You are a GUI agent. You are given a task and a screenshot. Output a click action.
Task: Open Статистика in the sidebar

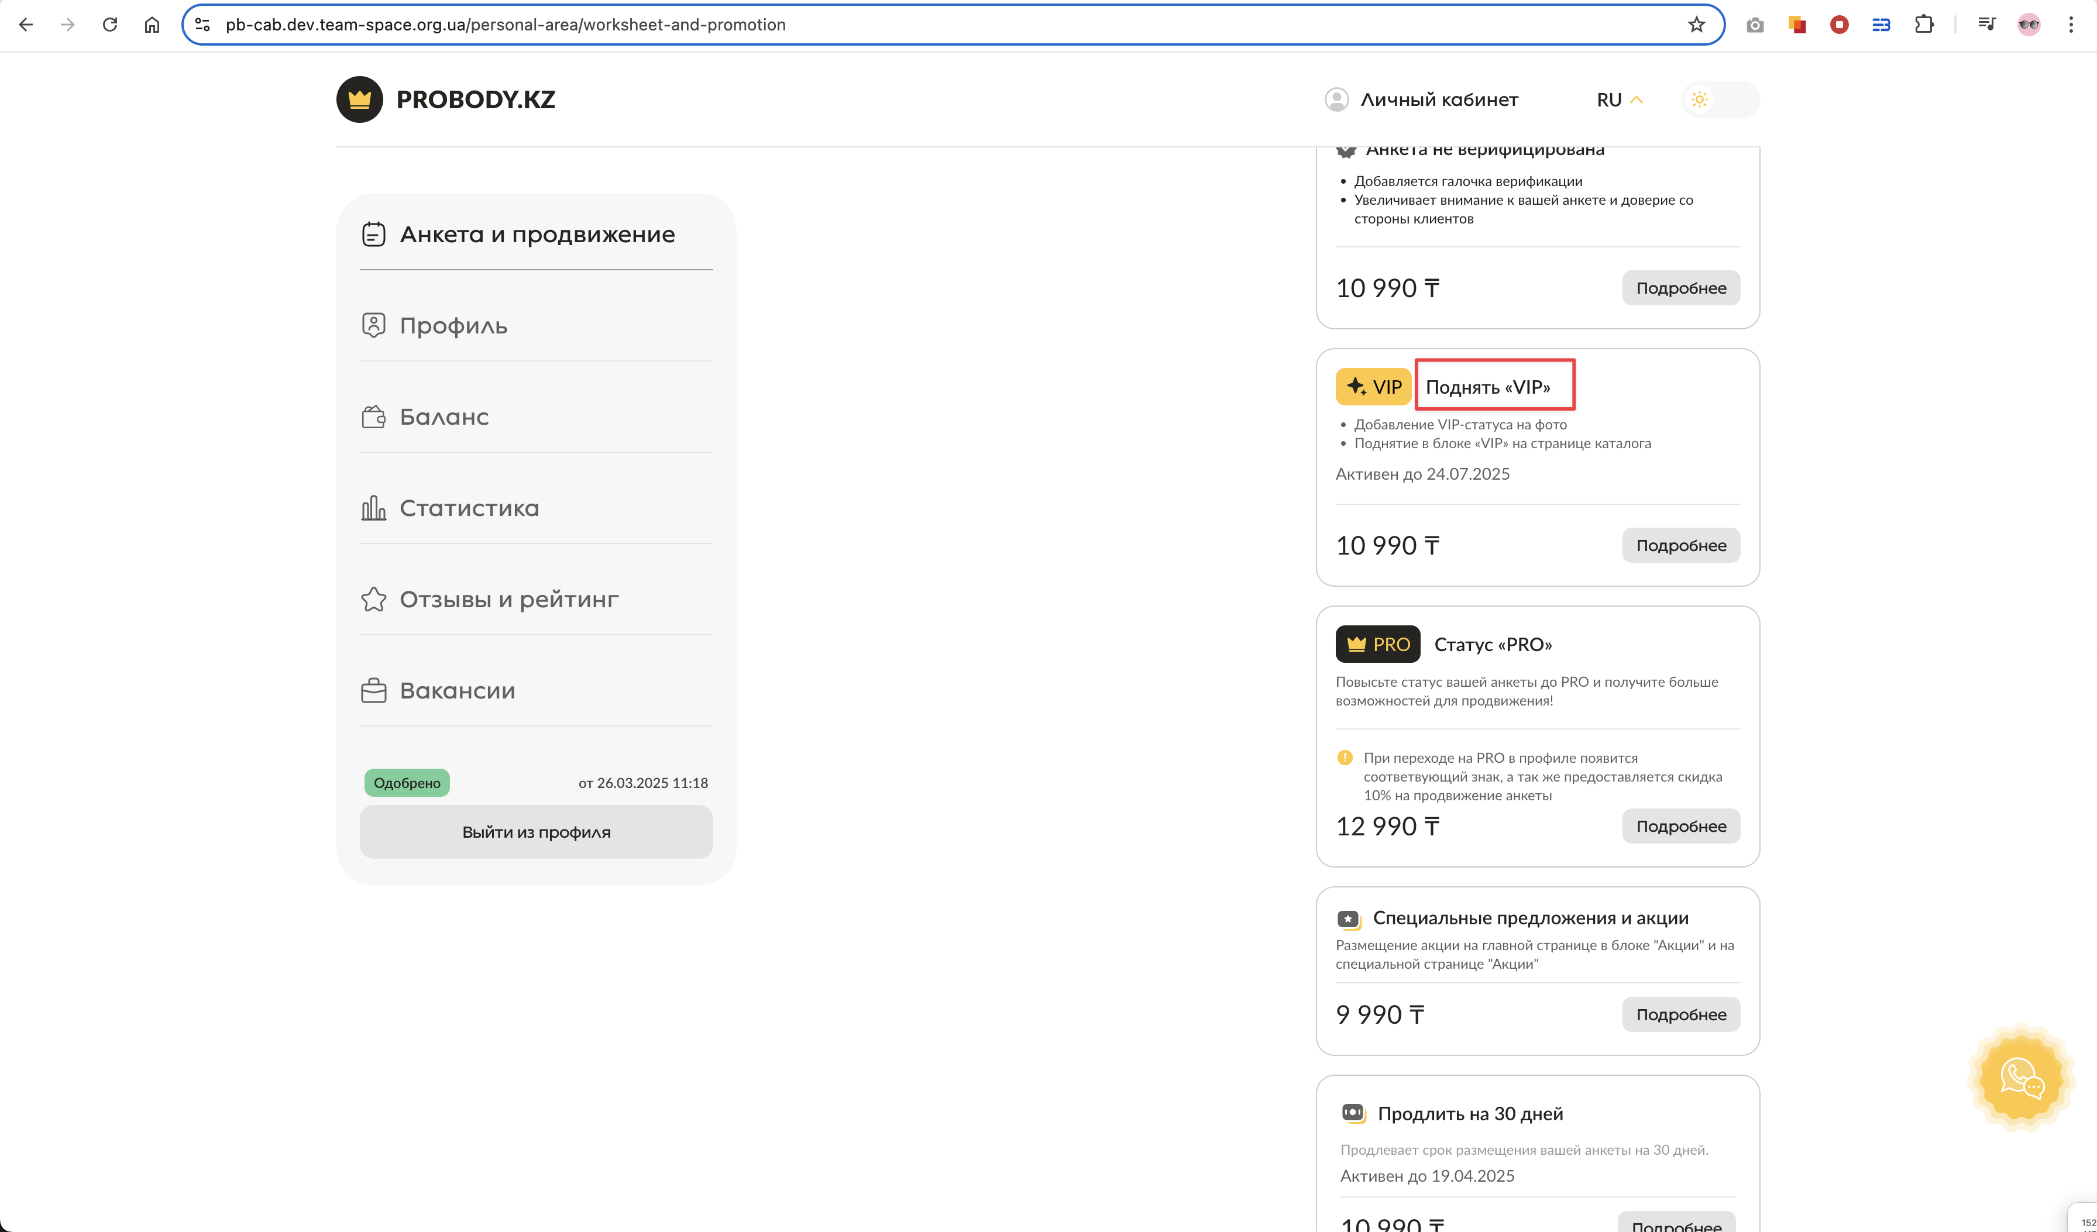469,508
